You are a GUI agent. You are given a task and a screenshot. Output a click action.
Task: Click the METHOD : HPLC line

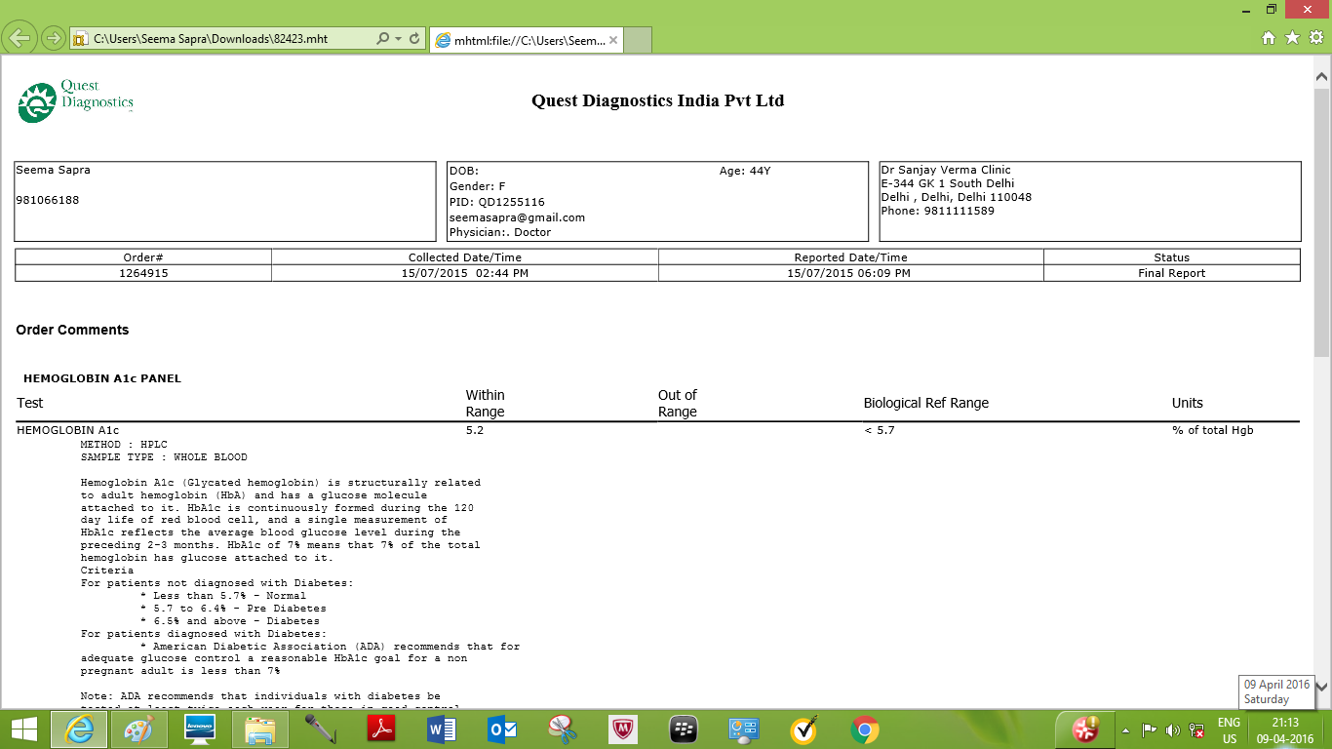coord(124,445)
